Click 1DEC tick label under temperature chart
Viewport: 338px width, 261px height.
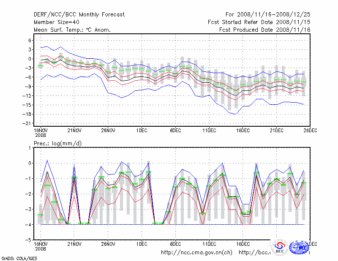point(142,130)
